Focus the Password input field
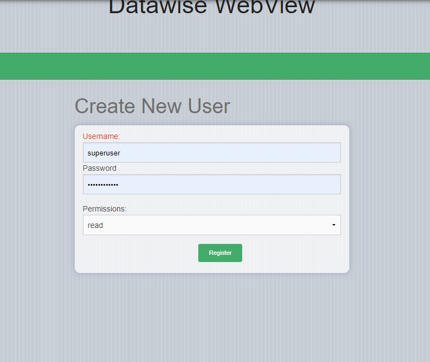Viewport: 430px width, 362px height. (x=211, y=185)
